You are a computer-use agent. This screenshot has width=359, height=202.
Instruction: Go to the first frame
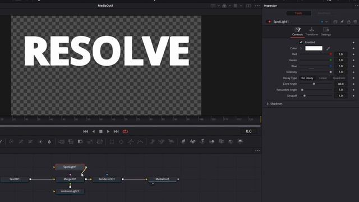85,131
